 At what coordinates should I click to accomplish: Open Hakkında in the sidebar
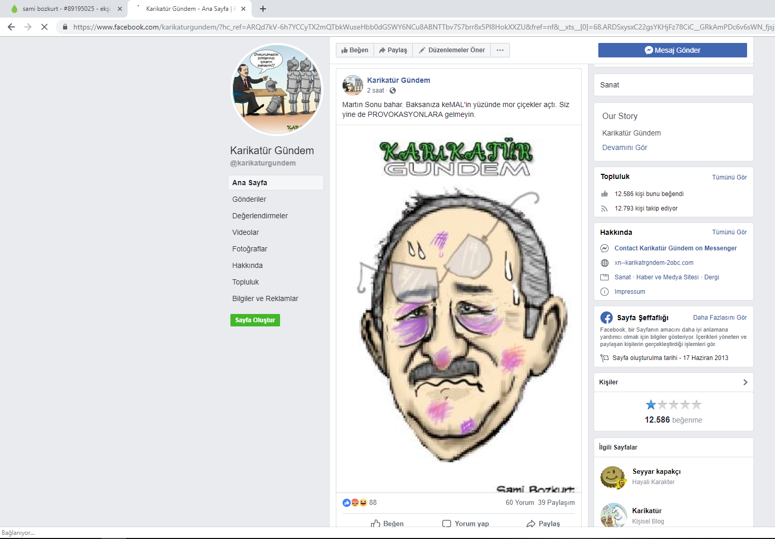tap(247, 265)
